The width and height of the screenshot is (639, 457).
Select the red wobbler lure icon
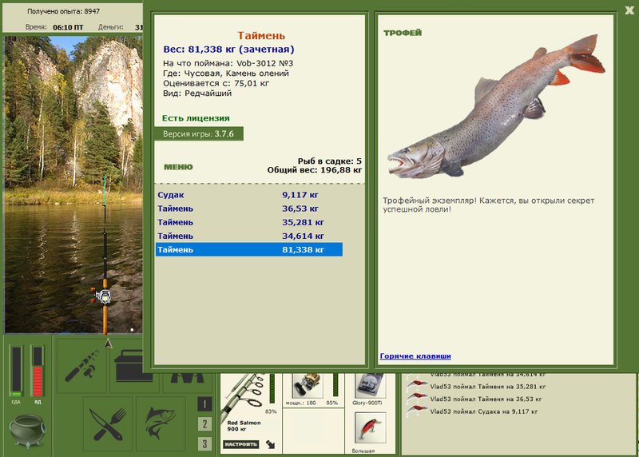370,428
